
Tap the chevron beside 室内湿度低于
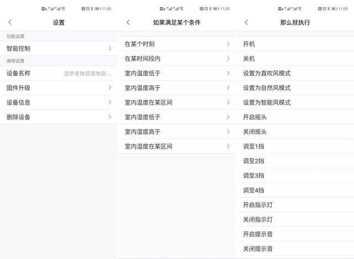(x=228, y=117)
